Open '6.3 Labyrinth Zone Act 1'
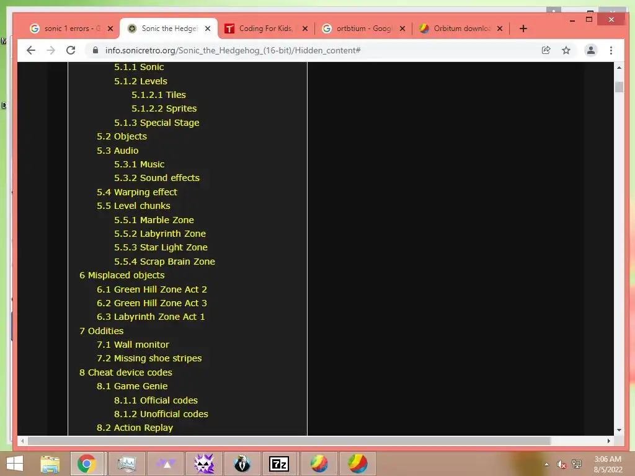The width and height of the screenshot is (635, 476). tap(151, 317)
